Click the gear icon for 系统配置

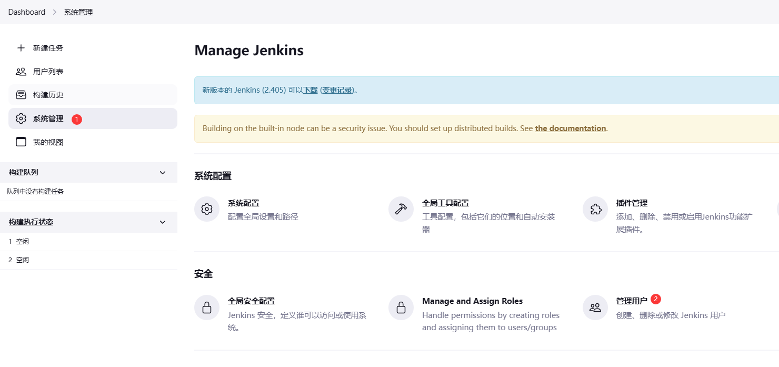[x=207, y=209]
